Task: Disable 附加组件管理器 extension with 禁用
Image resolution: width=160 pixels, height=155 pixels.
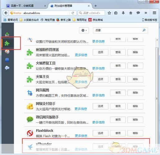Action: (x=118, y=52)
